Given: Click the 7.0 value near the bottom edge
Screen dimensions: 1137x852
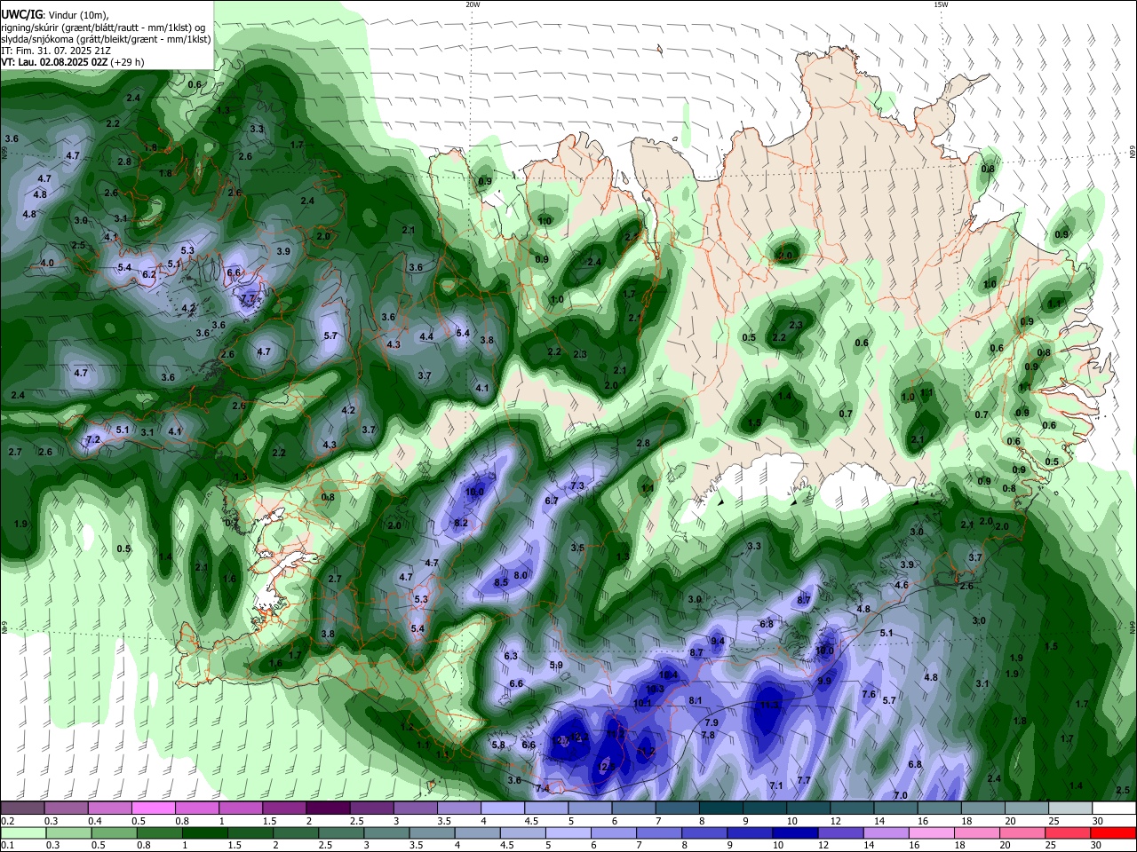Looking at the screenshot, I should (901, 796).
